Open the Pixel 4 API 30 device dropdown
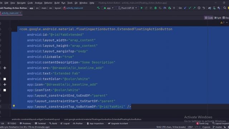Image resolution: width=229 pixels, height=129 pixels. tap(128, 8)
